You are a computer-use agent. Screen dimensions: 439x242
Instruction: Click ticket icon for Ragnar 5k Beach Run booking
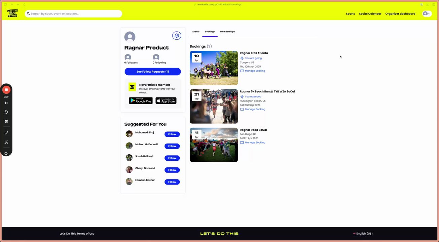click(242, 109)
